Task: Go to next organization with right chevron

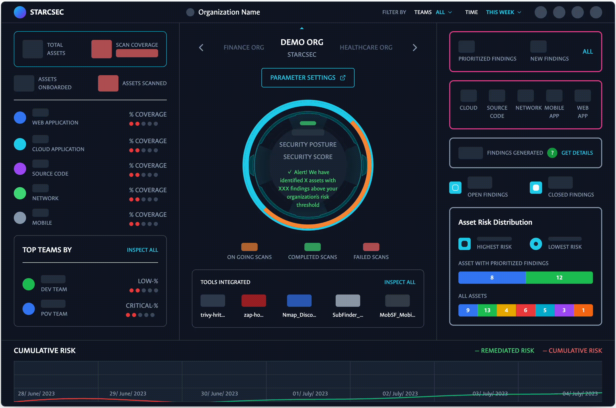Action: (x=415, y=48)
